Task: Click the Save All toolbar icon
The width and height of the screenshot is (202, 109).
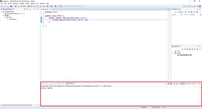Action: [x=8, y=6]
